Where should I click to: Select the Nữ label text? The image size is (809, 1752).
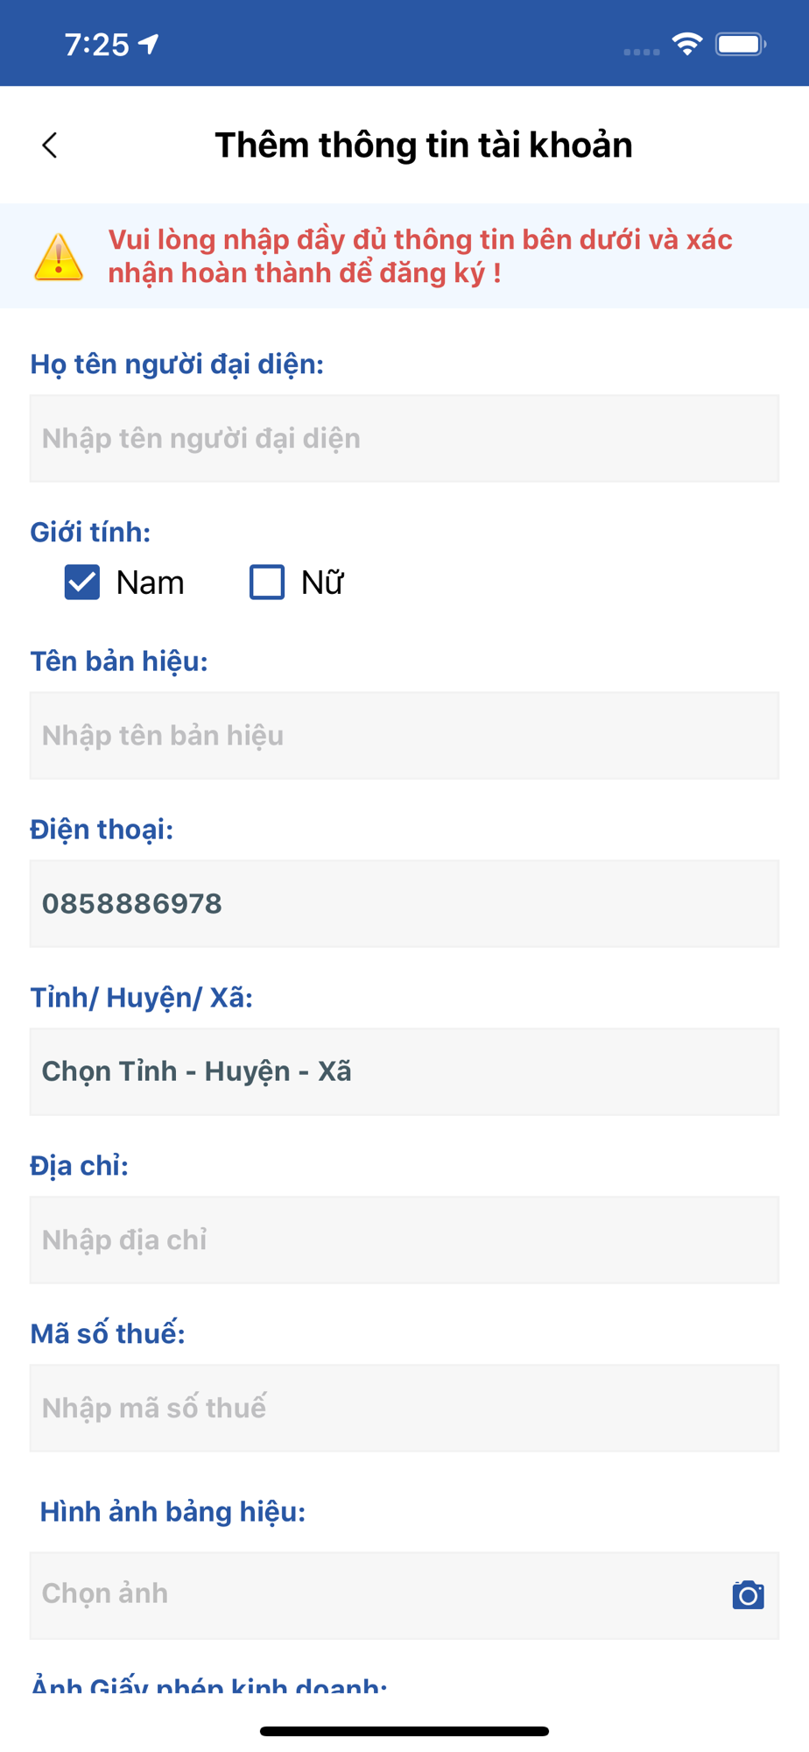tap(322, 582)
